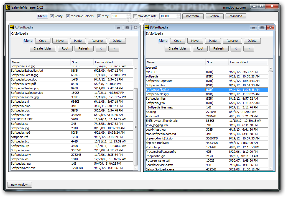Select the Portfolio.pdf file row
This screenshot has height=197, width=286.
click(207, 147)
